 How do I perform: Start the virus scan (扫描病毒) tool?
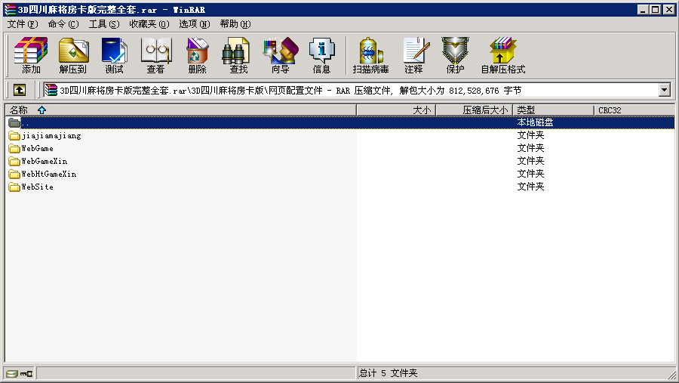370,56
